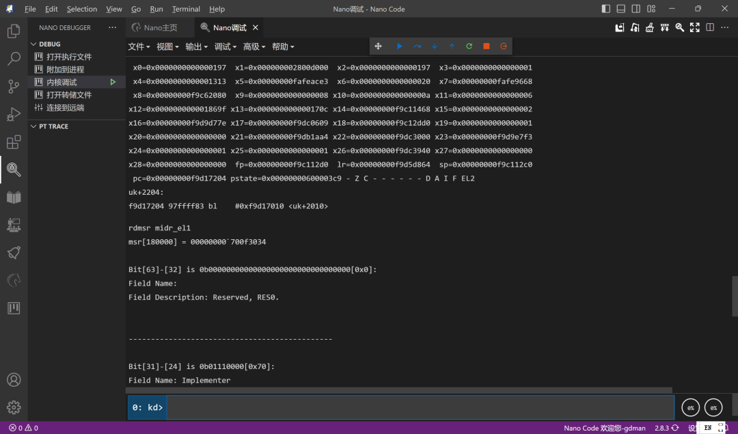
Task: Open the 输出 dropdown menu
Action: click(196, 46)
